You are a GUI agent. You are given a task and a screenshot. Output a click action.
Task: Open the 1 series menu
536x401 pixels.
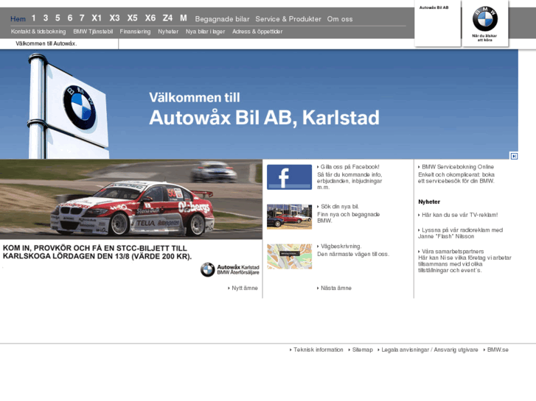coord(33,18)
